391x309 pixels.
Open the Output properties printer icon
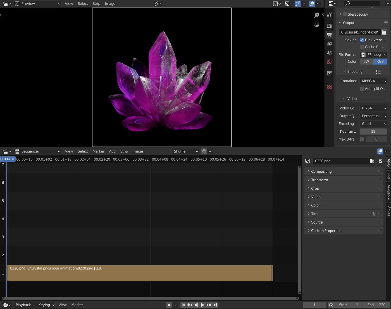[330, 35]
